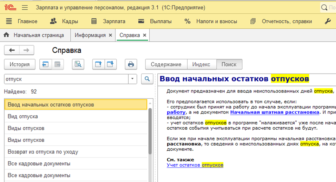Open the Зарплата section
This screenshot has height=182, width=336.
114,21
